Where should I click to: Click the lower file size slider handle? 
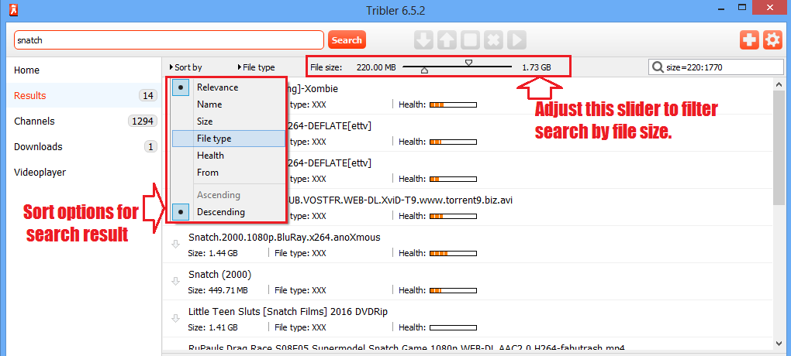point(424,71)
